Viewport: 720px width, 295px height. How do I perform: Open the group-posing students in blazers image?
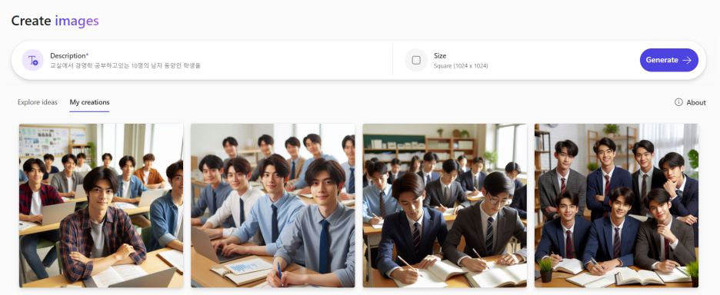[x=616, y=206]
